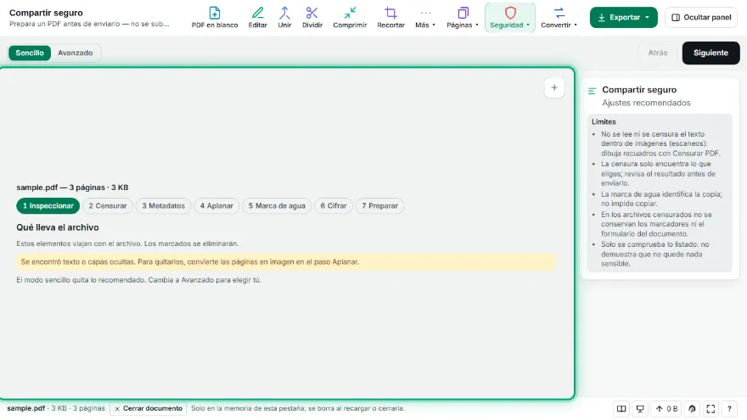747x420 pixels.
Task: Toggle fullscreen mode icon
Action: [x=710, y=409]
